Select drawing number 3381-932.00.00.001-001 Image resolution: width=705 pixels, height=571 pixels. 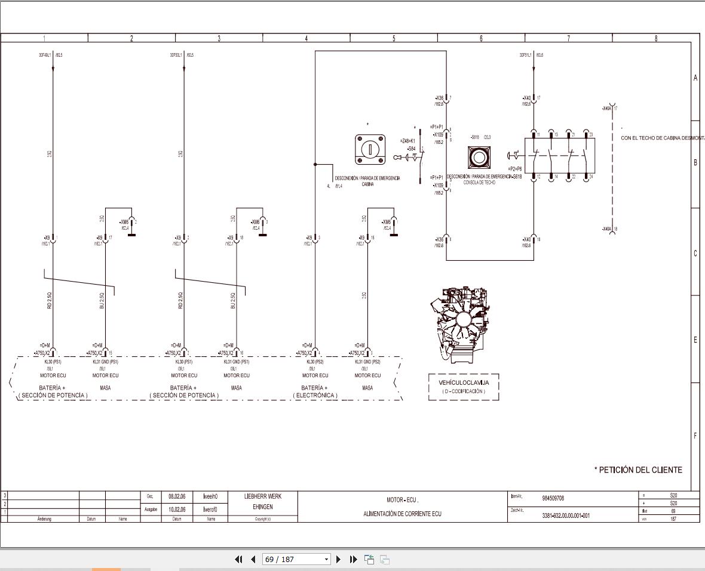click(x=566, y=516)
